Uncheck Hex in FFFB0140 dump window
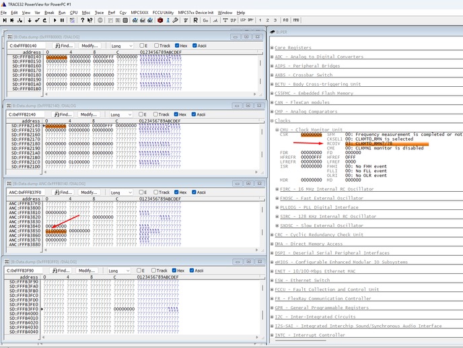The image size is (463, 348). point(177,46)
